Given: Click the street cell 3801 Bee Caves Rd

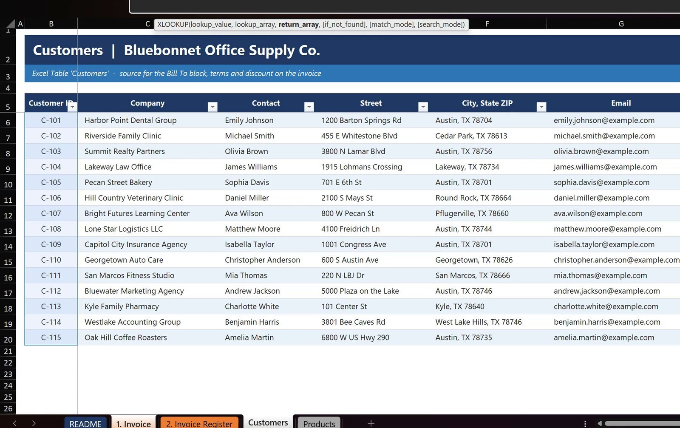Looking at the screenshot, I should (x=371, y=322).
